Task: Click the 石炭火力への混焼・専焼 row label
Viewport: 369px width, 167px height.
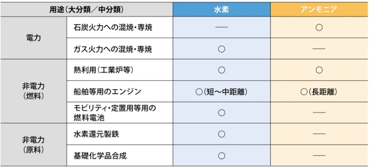Action: pos(113,28)
